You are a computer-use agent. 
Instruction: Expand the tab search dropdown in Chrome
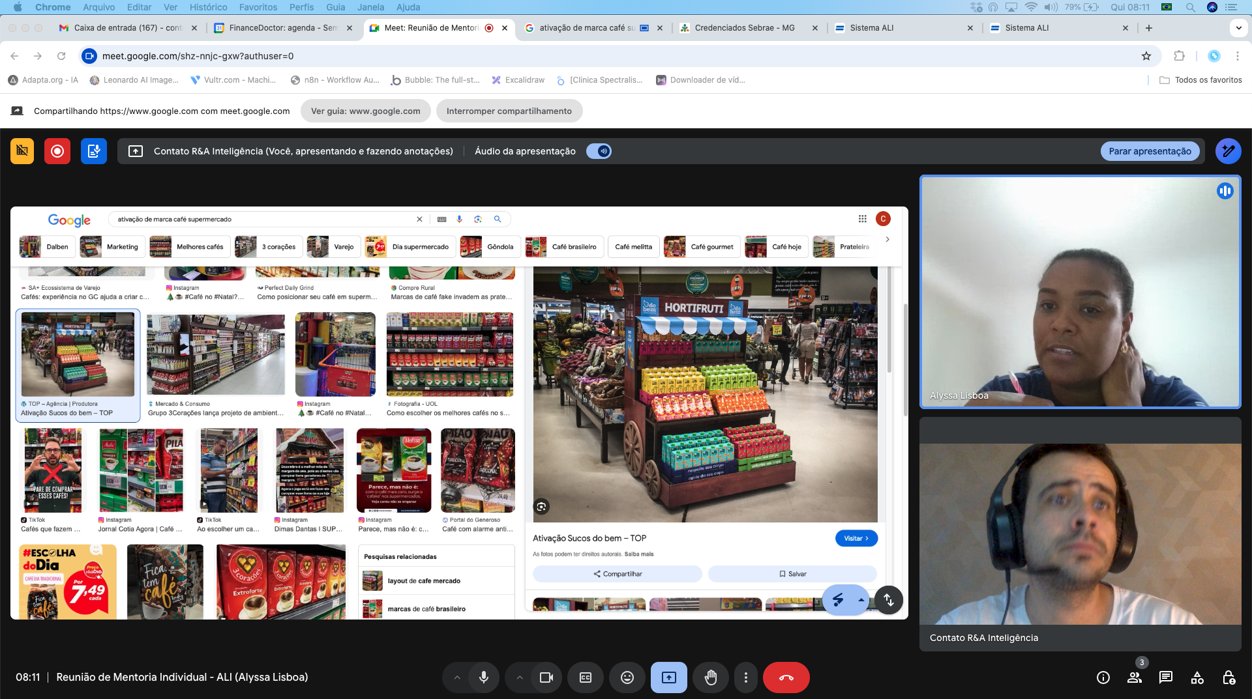tap(1238, 28)
